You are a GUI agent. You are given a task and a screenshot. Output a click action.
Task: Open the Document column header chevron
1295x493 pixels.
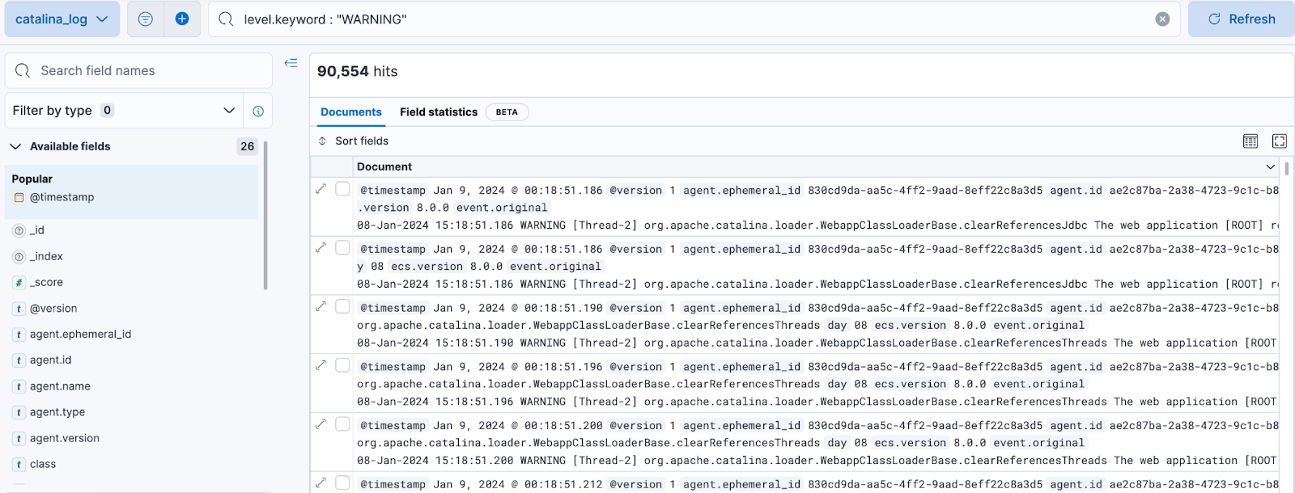point(1271,166)
